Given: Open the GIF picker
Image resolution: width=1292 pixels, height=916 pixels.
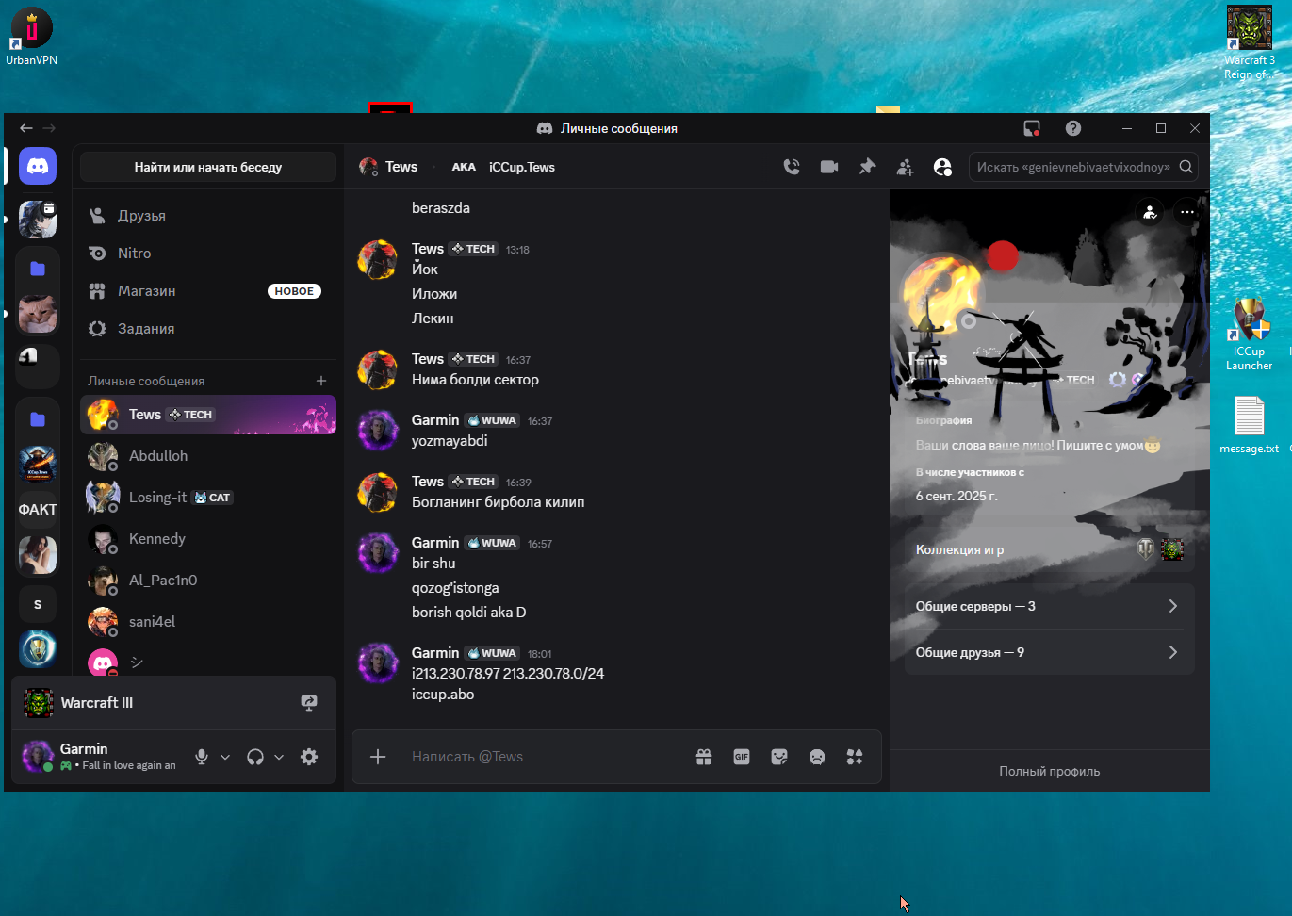Looking at the screenshot, I should click(742, 757).
